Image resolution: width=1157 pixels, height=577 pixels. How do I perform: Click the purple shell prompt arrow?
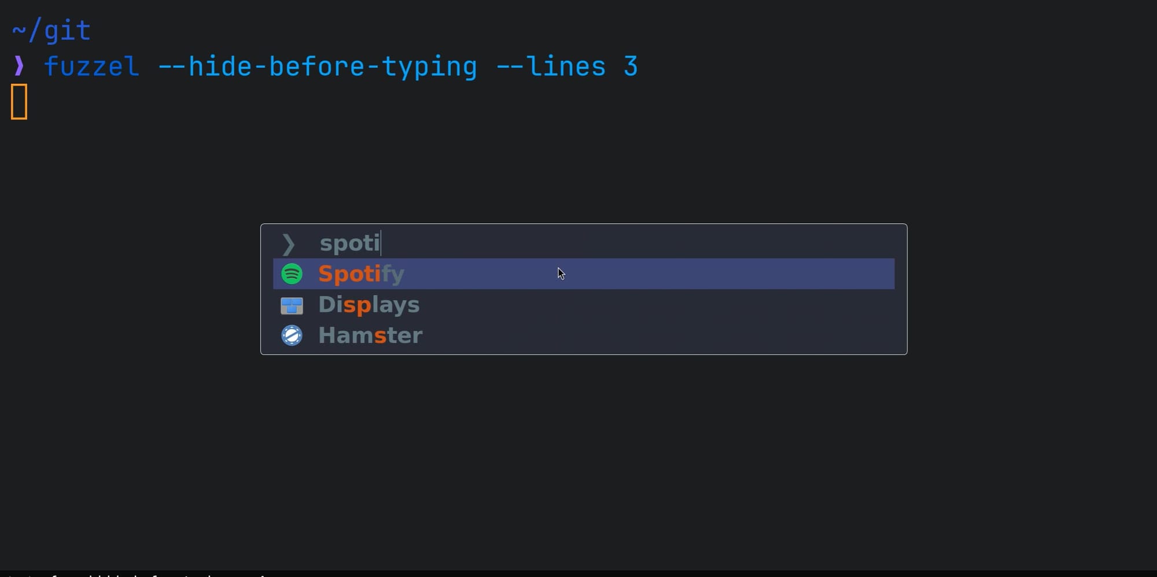[x=19, y=66]
